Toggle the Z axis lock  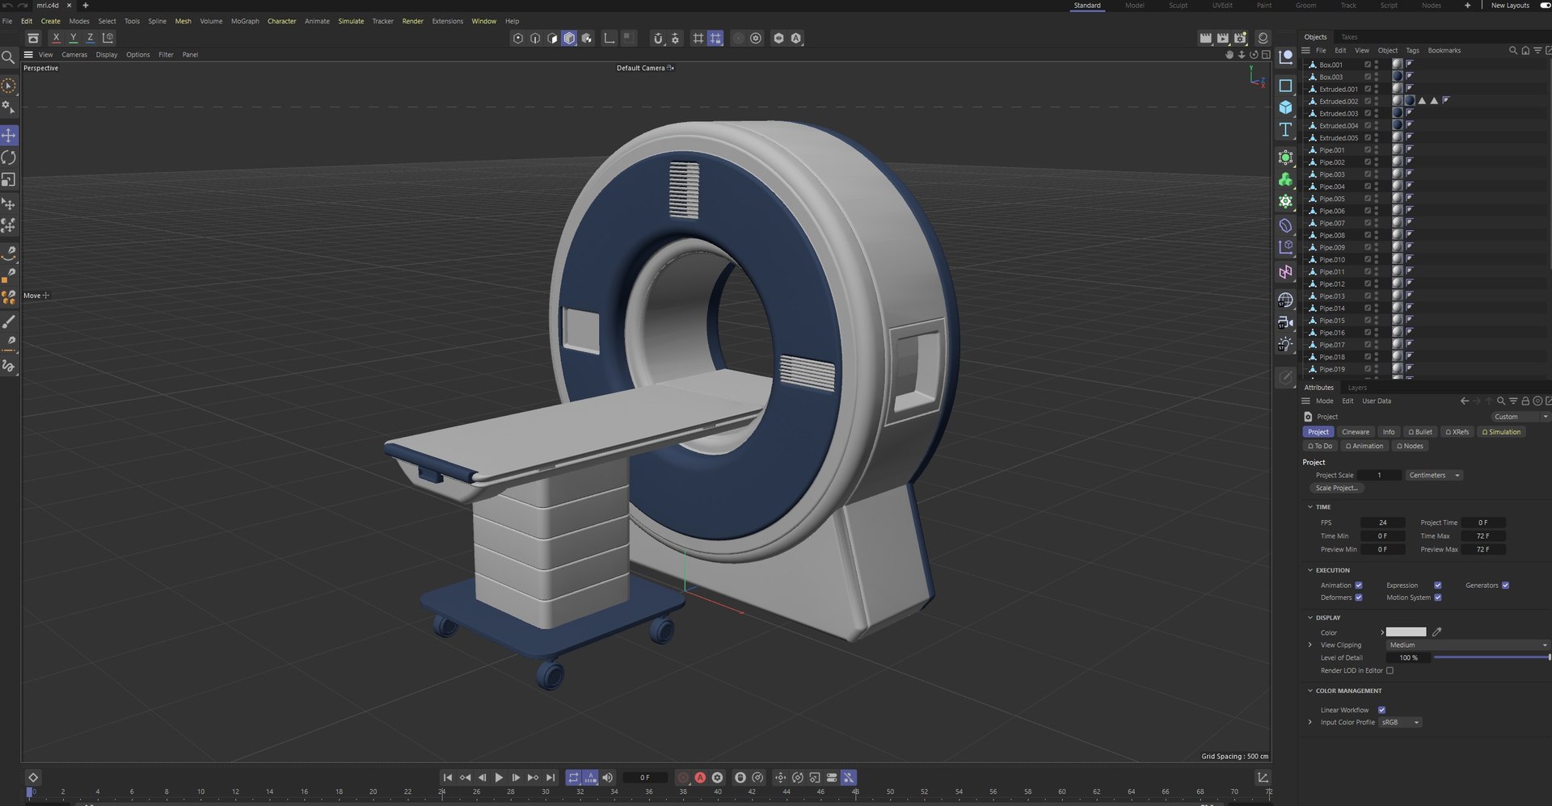90,38
